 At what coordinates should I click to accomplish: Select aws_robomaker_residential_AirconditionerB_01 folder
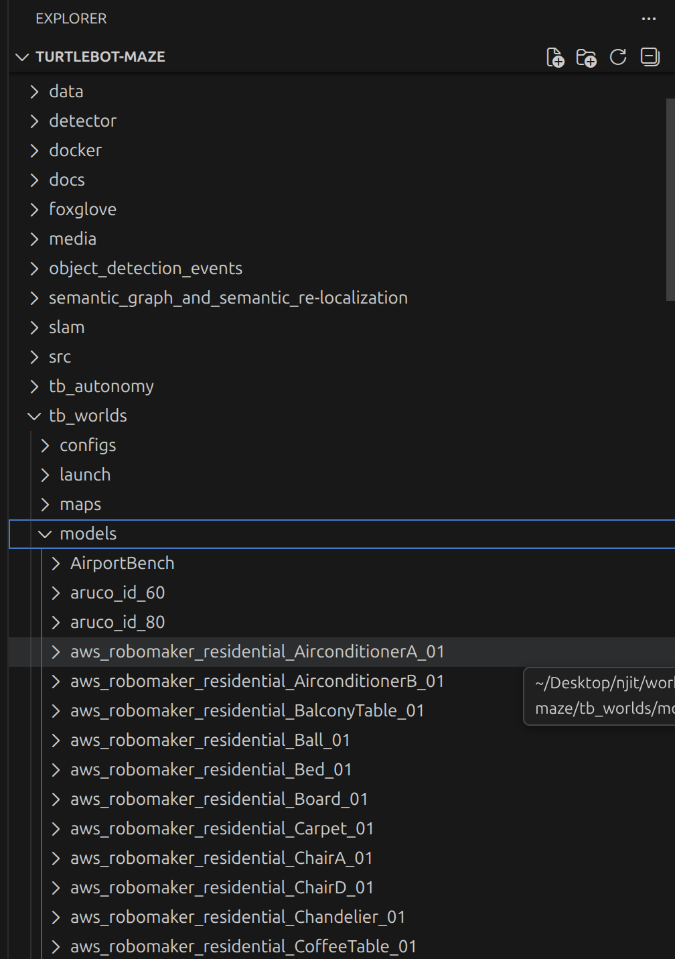(257, 682)
